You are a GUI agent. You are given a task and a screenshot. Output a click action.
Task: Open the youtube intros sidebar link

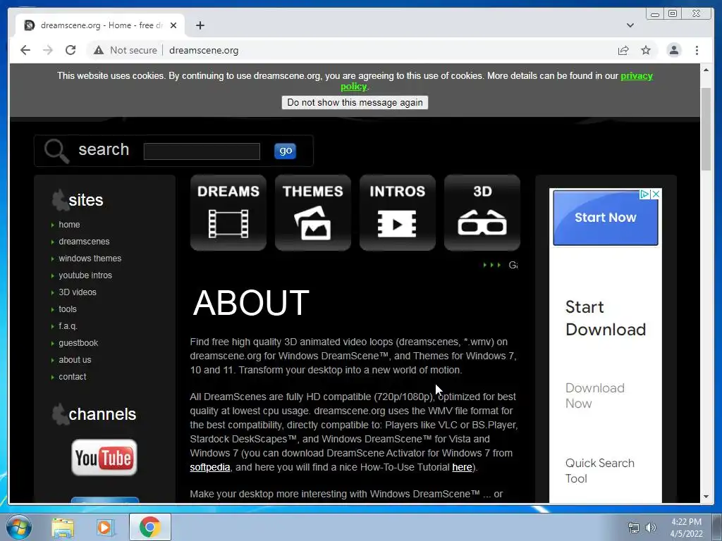85,275
